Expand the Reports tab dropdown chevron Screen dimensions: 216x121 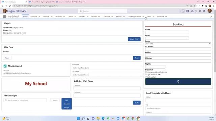point(124,16)
